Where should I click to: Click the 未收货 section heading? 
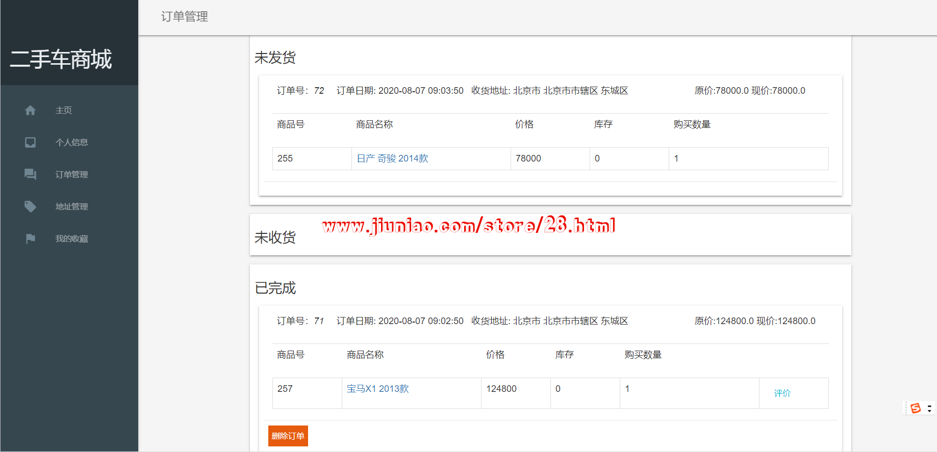pyautogui.click(x=275, y=237)
